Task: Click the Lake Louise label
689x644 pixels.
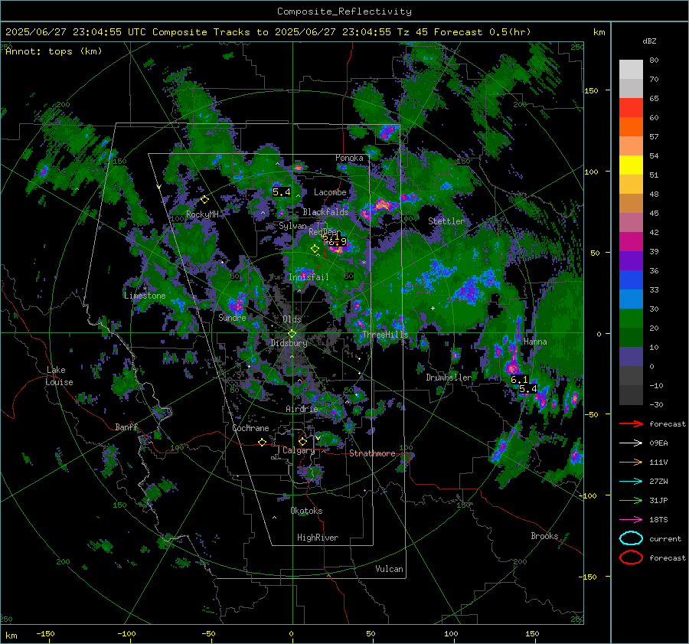Action: click(x=59, y=376)
